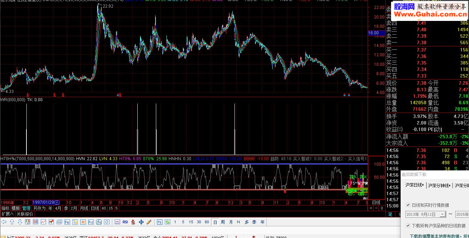Screen dimensions: 469x238
Task: Select the pencil drawing tool icon
Action: tap(149, 222)
